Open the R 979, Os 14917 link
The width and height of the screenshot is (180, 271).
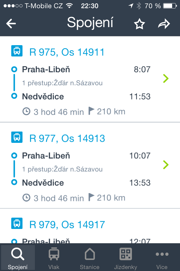(x=67, y=224)
